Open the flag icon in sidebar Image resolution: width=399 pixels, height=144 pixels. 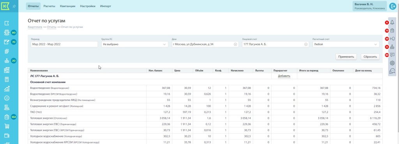[x=7, y=23]
